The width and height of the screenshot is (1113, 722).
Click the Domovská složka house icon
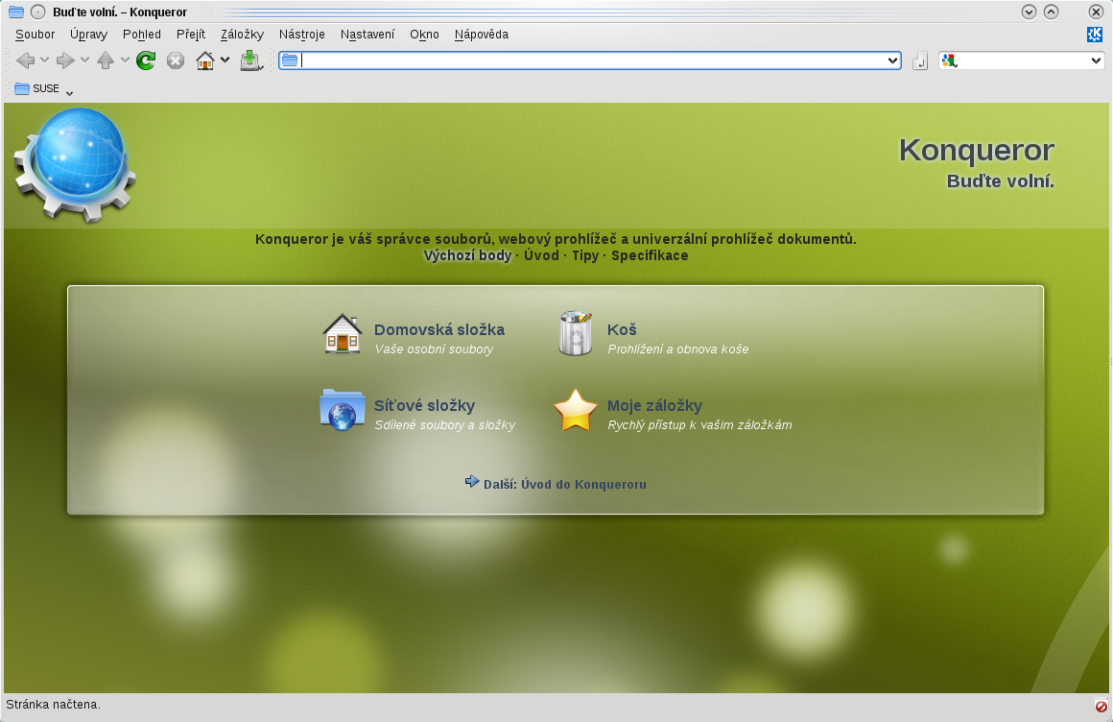point(343,333)
